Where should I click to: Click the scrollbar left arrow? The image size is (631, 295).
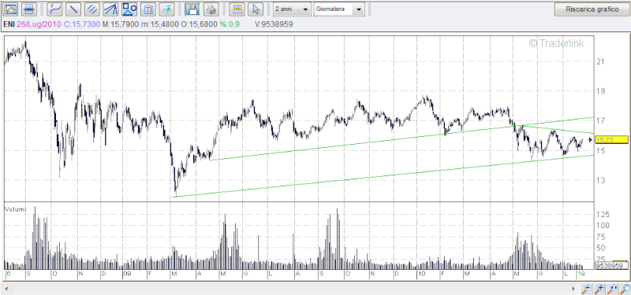(x=6, y=288)
